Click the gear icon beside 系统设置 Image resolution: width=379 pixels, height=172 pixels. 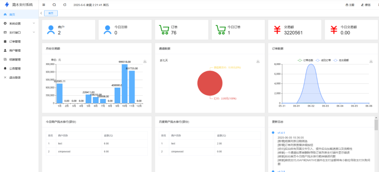5,24
